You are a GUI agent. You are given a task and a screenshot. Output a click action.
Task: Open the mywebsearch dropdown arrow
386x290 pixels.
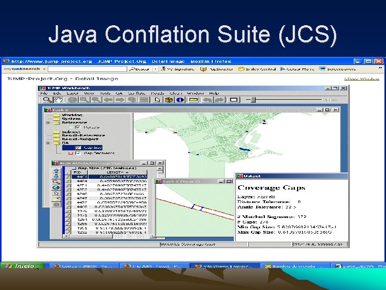(x=44, y=69)
